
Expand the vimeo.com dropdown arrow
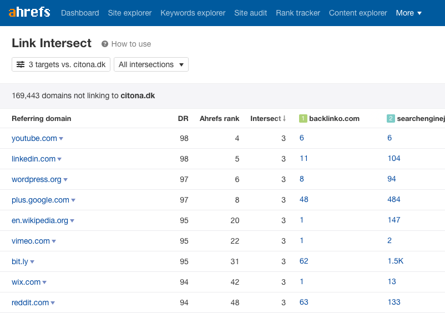[54, 241]
